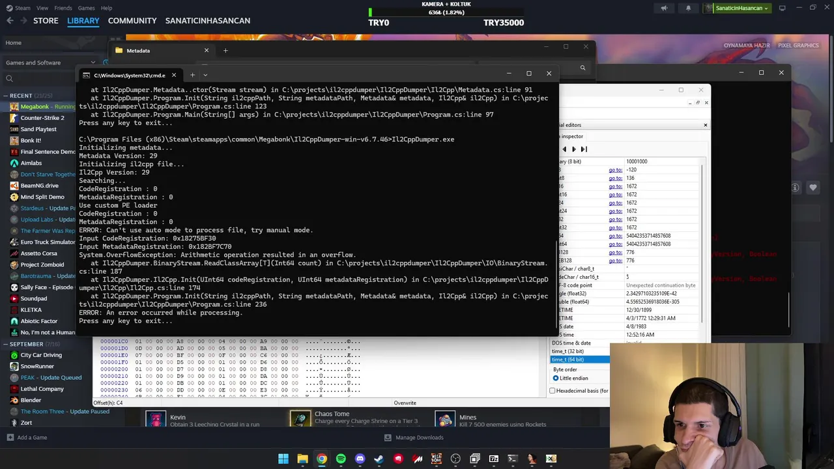Screen dimensions: 834x469
Task: Select Project Zomboid in the library list
Action: 42,264
